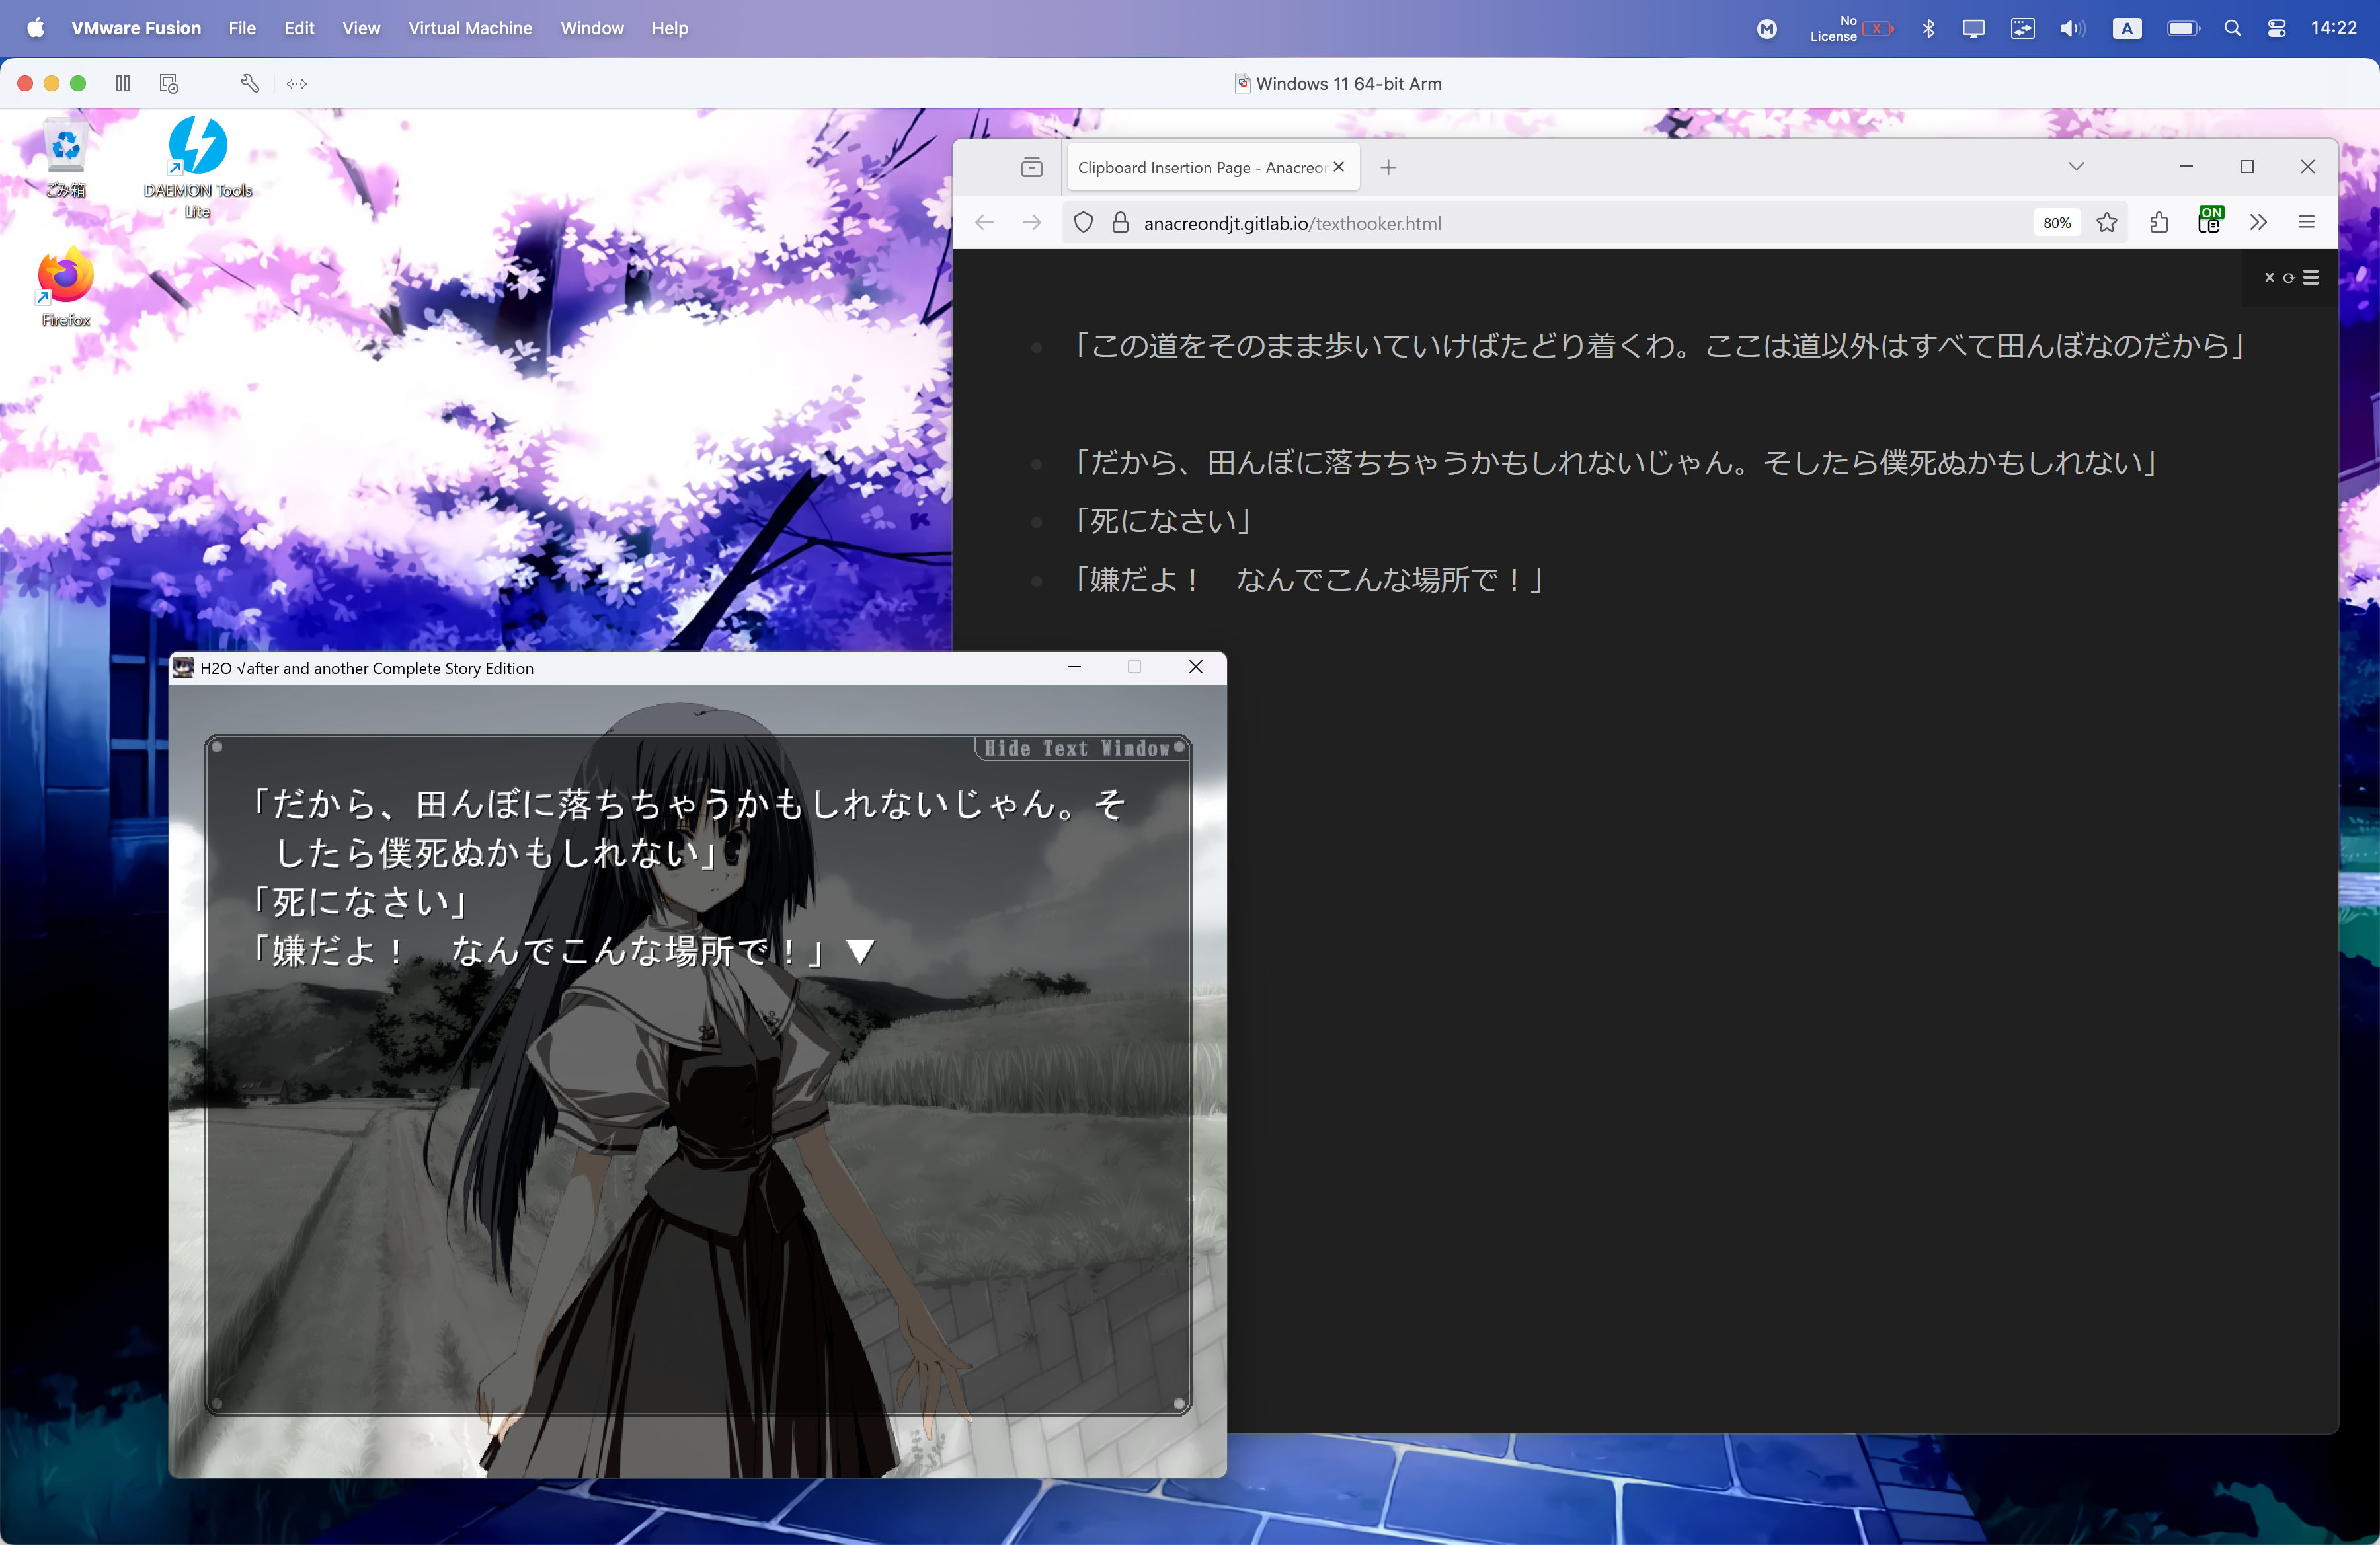This screenshot has height=1545, width=2380.
Task: Open Spotlight search
Action: click(2232, 28)
